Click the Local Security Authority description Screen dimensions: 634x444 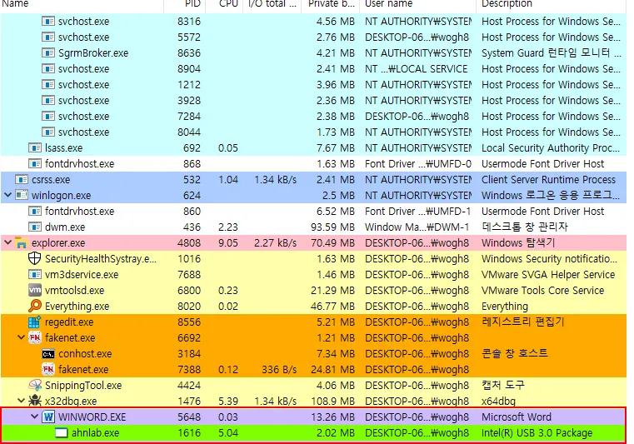[x=551, y=148]
